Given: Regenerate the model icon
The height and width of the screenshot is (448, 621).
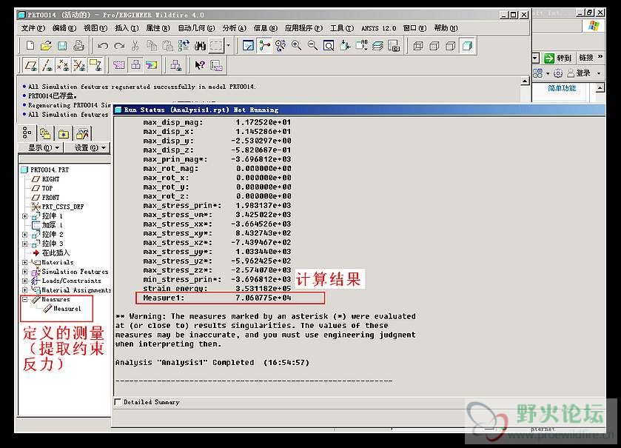Looking at the screenshot, I should (x=184, y=46).
